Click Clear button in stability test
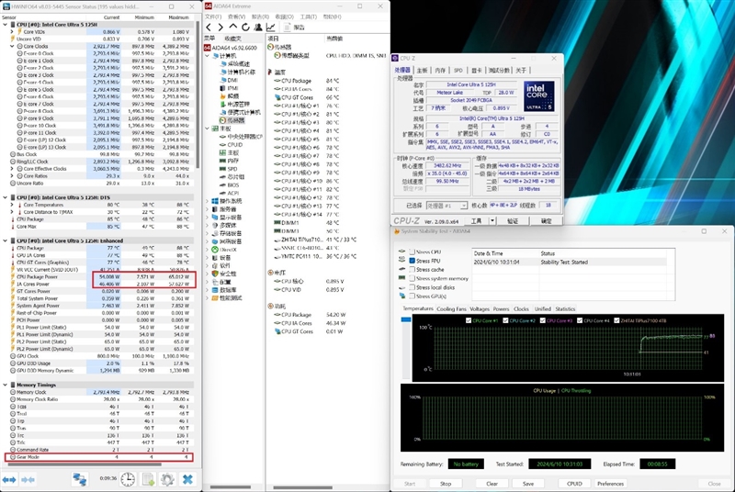This screenshot has height=492, width=735. tap(492, 484)
